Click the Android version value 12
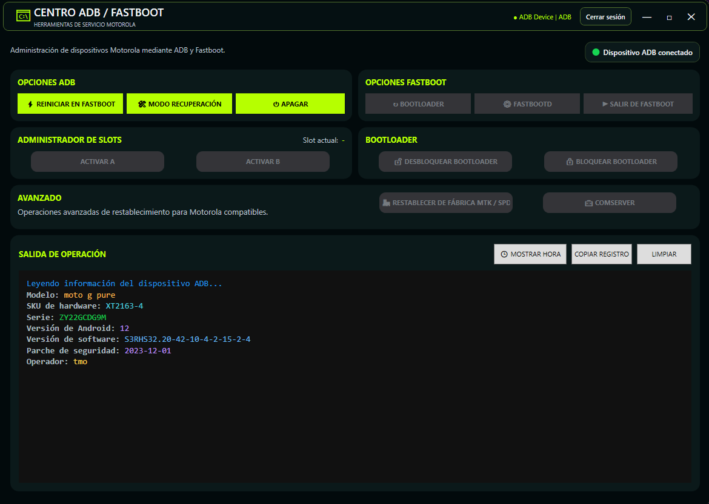709x504 pixels. (x=124, y=329)
